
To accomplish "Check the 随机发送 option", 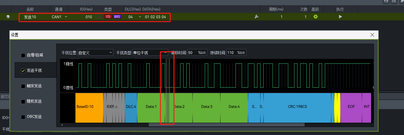I will point(23,101).
